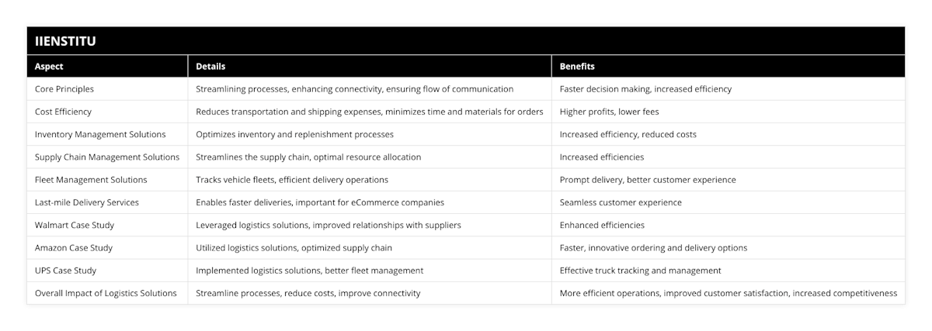Select the Walmart Case Study cell
This screenshot has height=331, width=932.
pyautogui.click(x=75, y=225)
